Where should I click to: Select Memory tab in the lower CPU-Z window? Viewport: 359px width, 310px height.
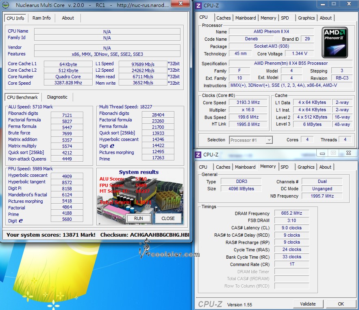click(x=268, y=167)
